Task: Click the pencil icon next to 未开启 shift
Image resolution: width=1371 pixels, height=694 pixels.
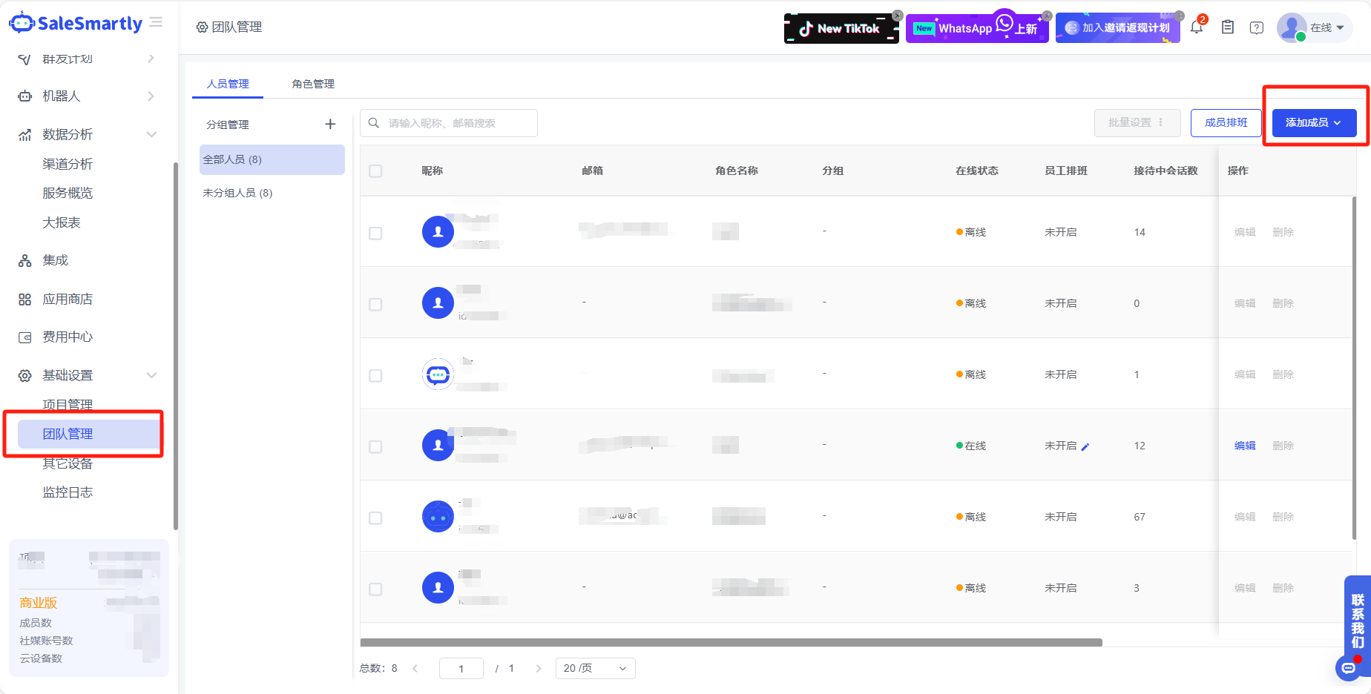Action: (x=1086, y=446)
